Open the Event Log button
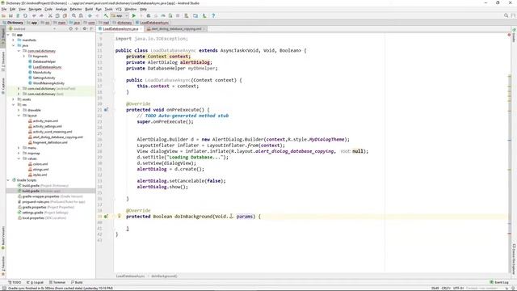Image resolution: width=517 pixels, height=291 pixels. [499, 282]
